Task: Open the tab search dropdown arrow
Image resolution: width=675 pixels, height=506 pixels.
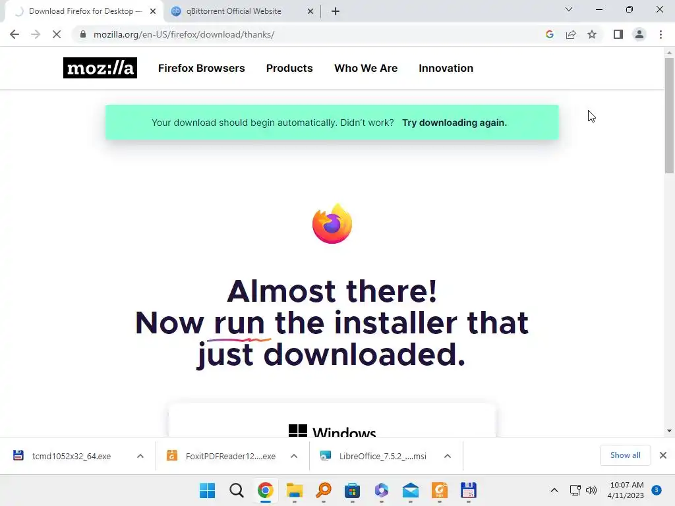Action: (x=569, y=9)
